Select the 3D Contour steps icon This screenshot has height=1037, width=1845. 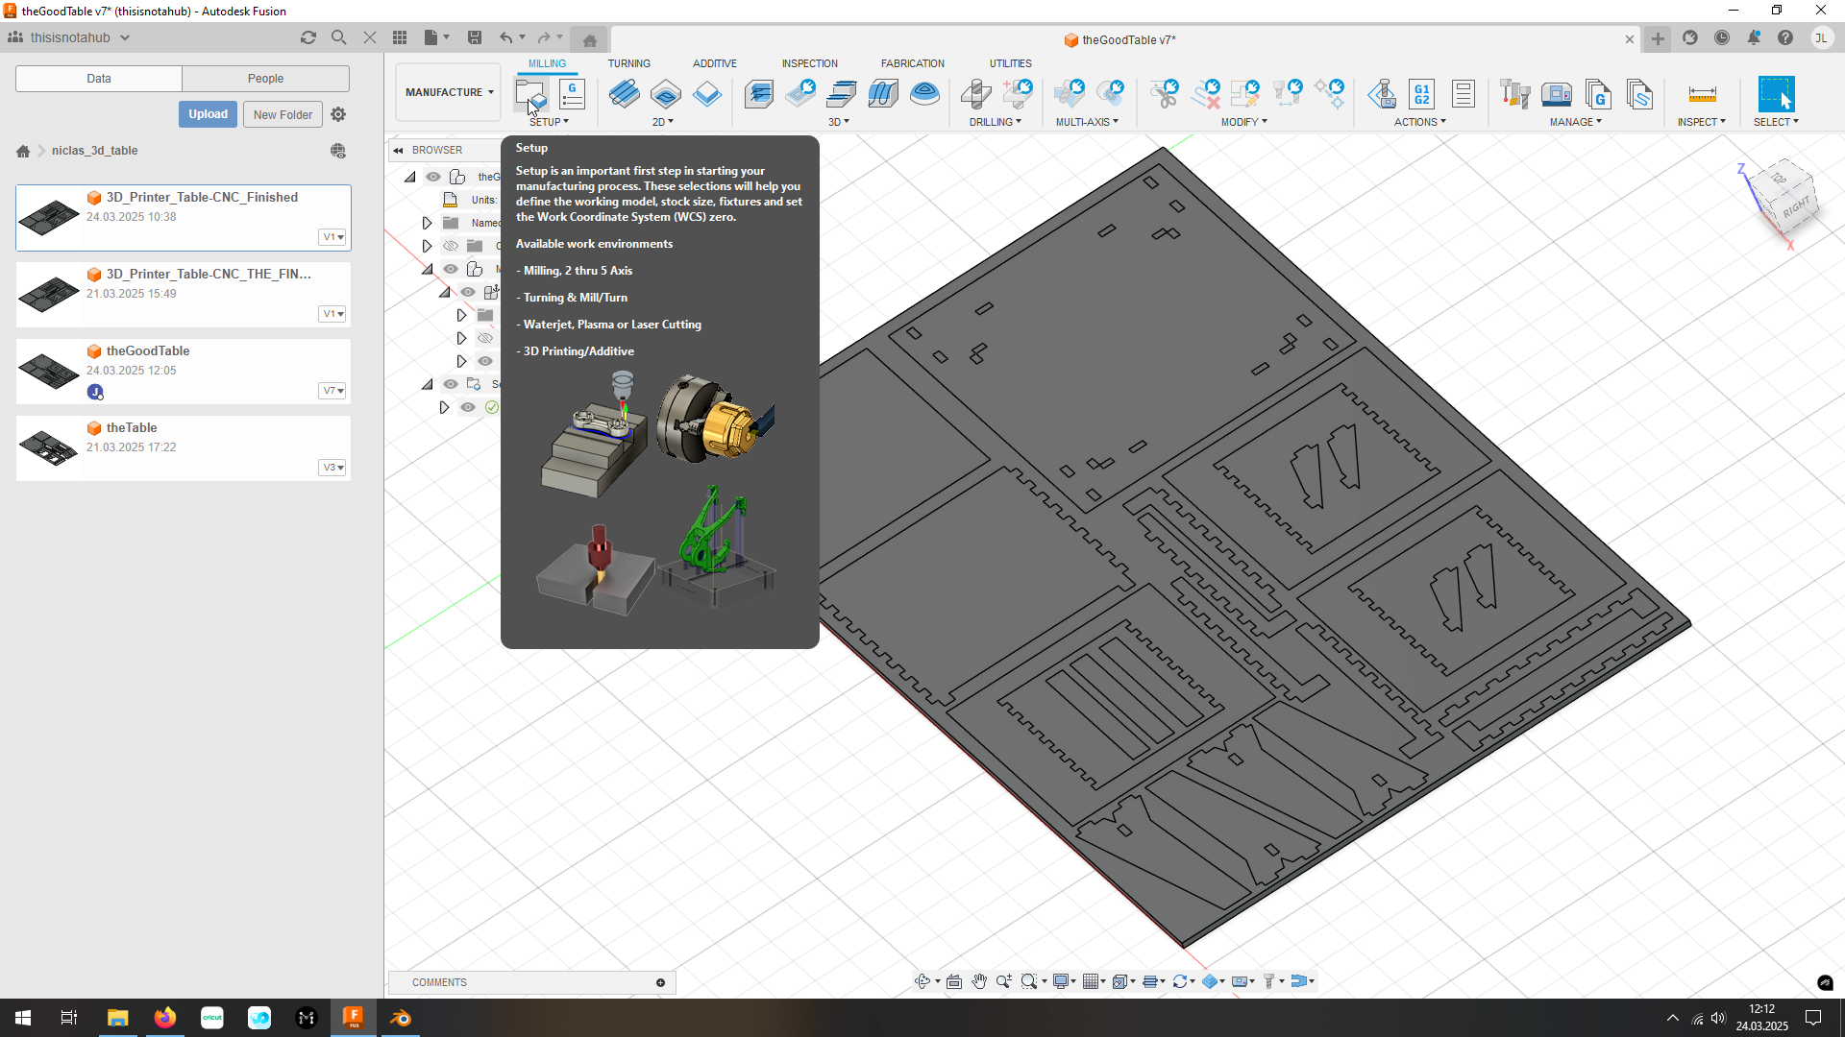point(841,94)
